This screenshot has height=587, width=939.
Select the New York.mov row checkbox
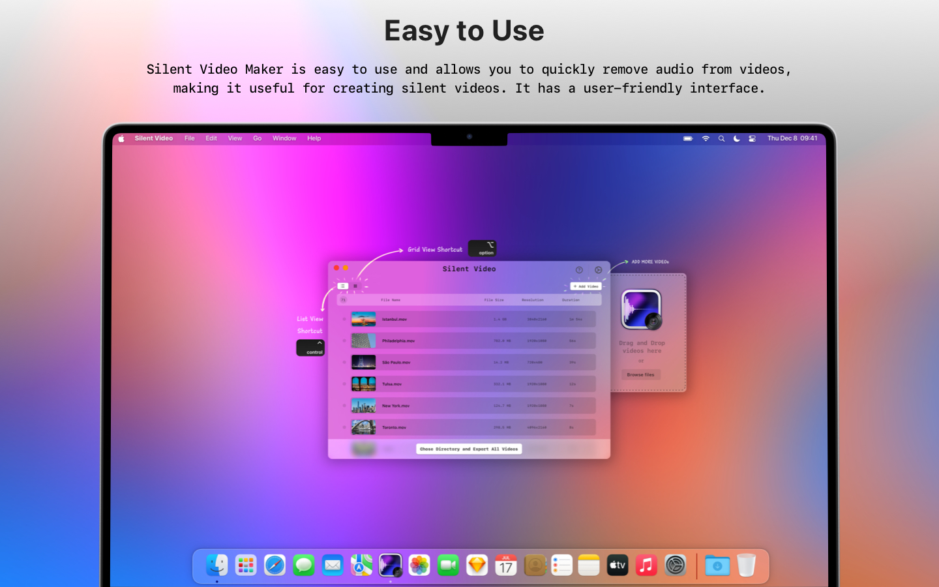click(344, 406)
